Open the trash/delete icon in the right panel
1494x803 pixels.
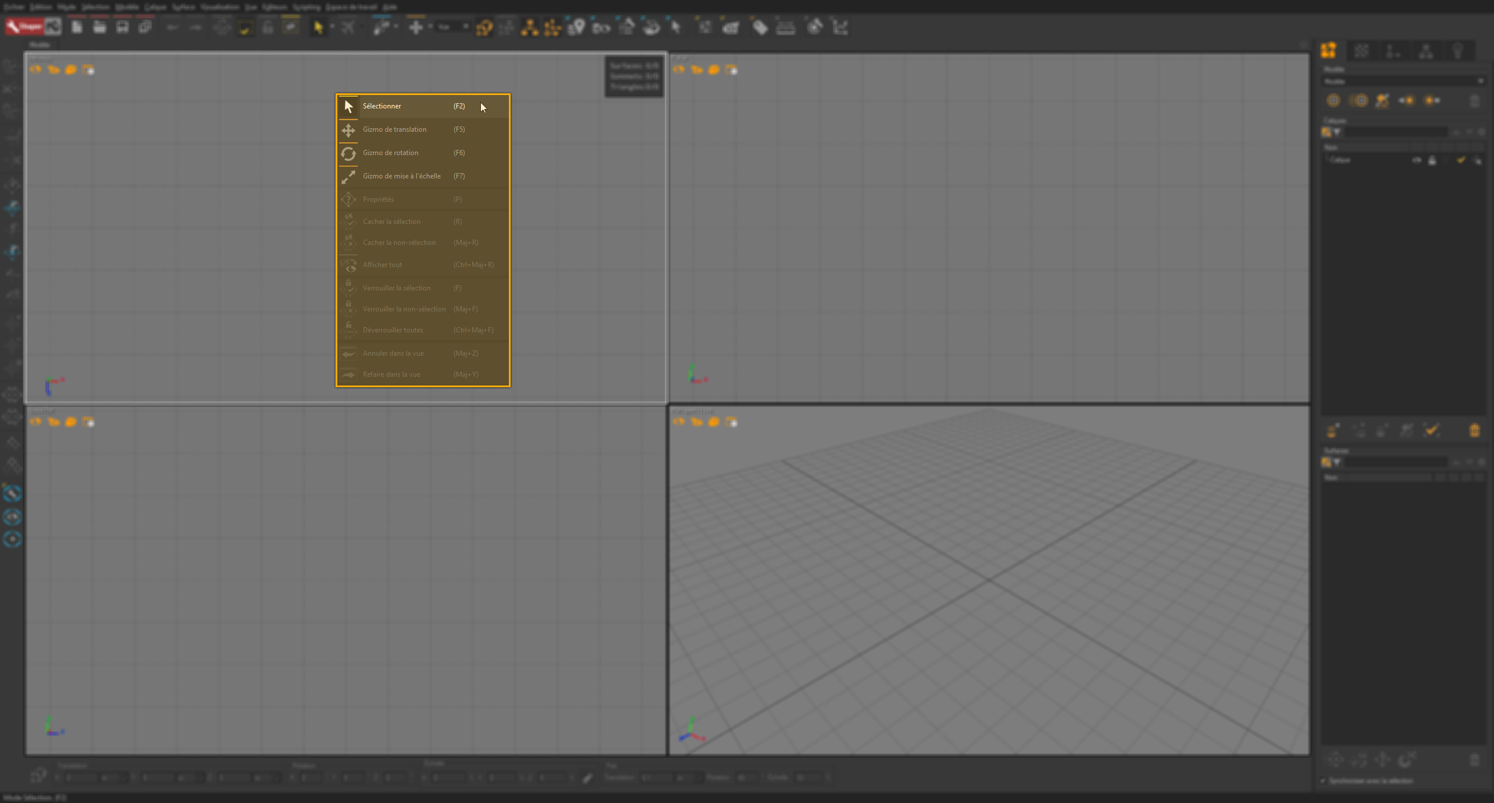pos(1475,101)
